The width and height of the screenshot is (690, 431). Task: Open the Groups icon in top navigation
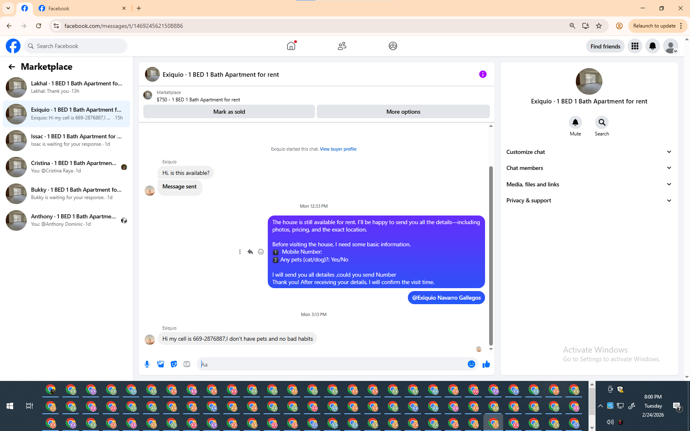pyautogui.click(x=393, y=46)
